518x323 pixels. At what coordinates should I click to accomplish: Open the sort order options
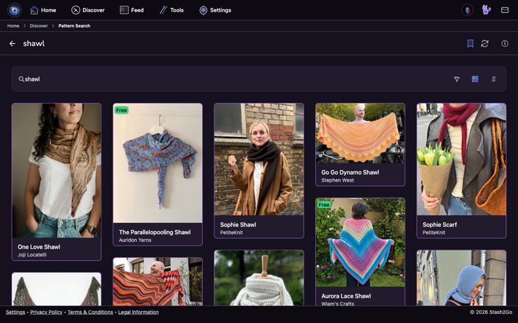pyautogui.click(x=493, y=79)
